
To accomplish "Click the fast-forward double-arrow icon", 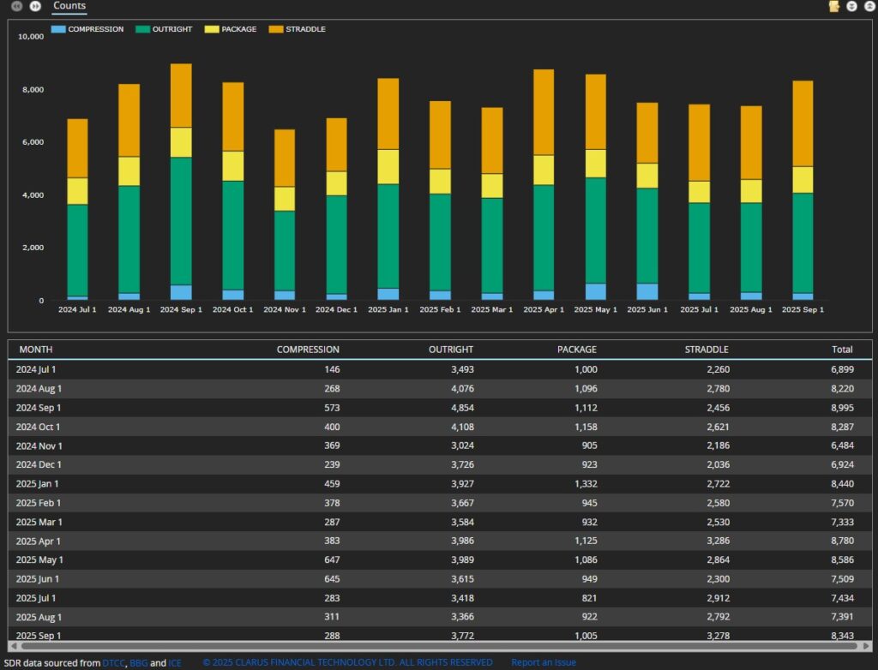I will pos(35,6).
